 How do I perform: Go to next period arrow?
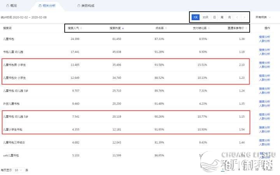244,17
